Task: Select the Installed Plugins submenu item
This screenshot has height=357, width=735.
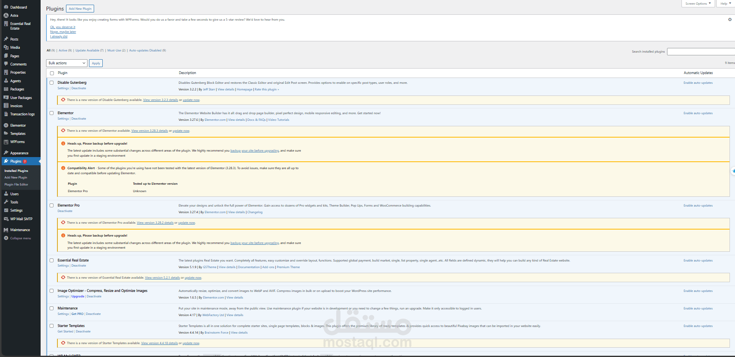Action: pos(16,171)
